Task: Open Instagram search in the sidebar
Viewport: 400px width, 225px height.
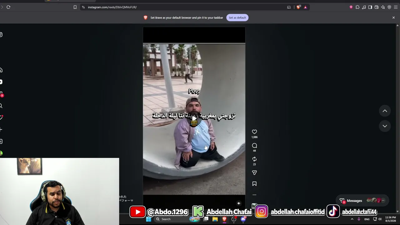Action: pyautogui.click(x=1, y=106)
